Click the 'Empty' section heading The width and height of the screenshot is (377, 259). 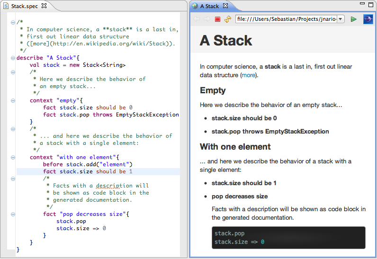213,90
